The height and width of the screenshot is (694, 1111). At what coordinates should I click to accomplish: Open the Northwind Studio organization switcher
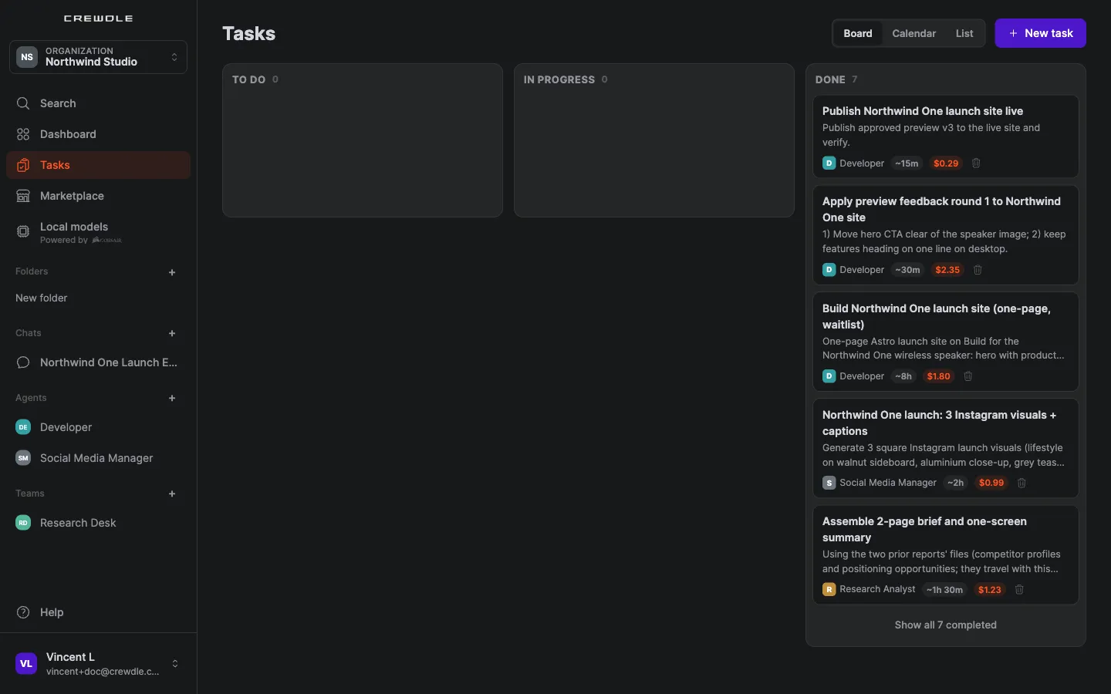pos(98,57)
